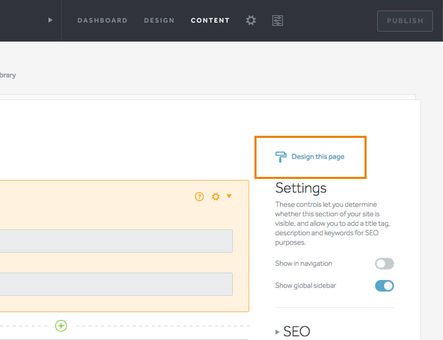Switch to the Dashboard tab

click(102, 21)
